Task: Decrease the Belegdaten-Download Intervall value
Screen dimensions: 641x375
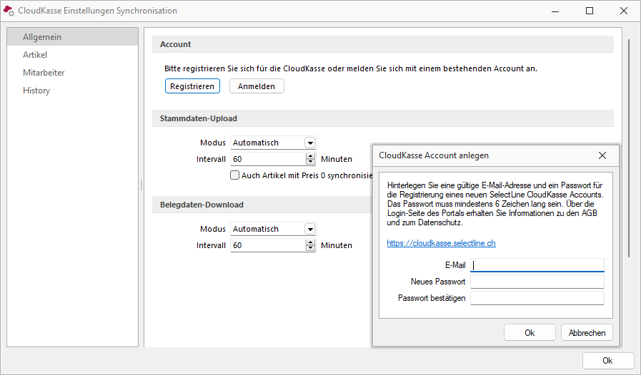Action: click(311, 248)
